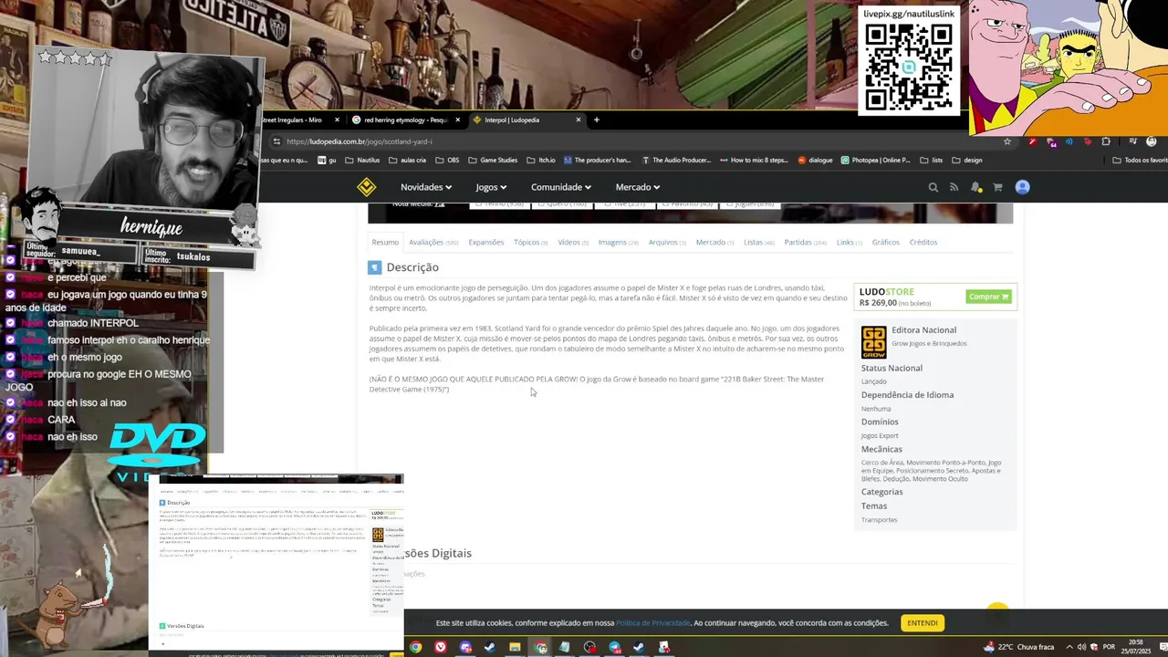Image resolution: width=1168 pixels, height=657 pixels.
Task: Accept cookies with the ENTENDI button
Action: click(x=923, y=622)
